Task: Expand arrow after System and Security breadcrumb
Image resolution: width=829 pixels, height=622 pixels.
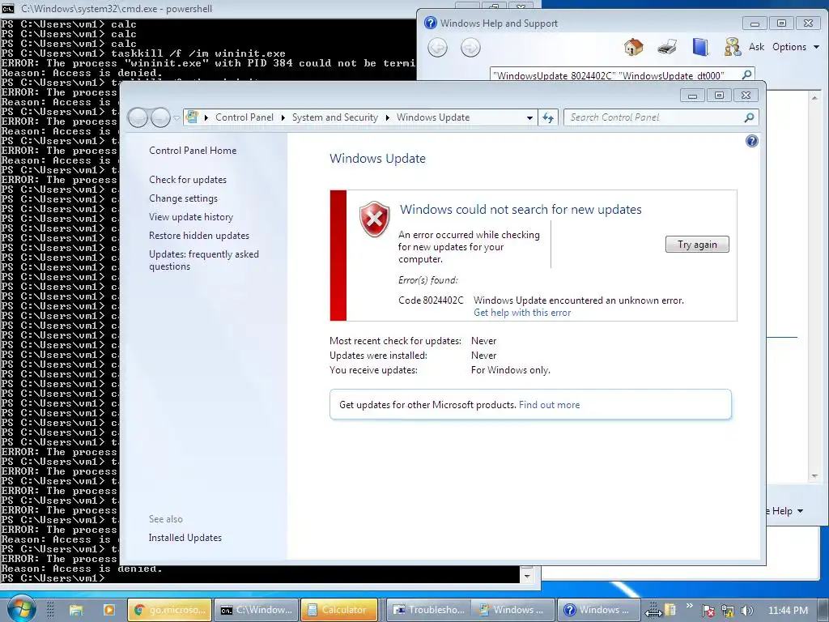Action: click(x=388, y=117)
